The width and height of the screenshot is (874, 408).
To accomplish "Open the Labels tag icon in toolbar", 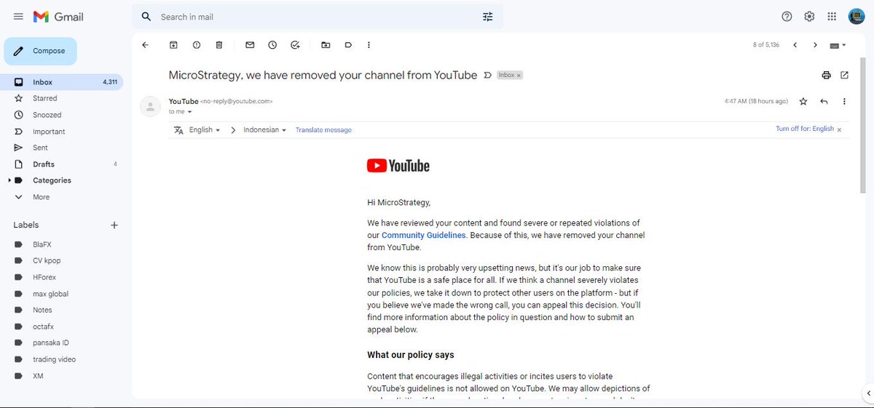I will (x=348, y=44).
